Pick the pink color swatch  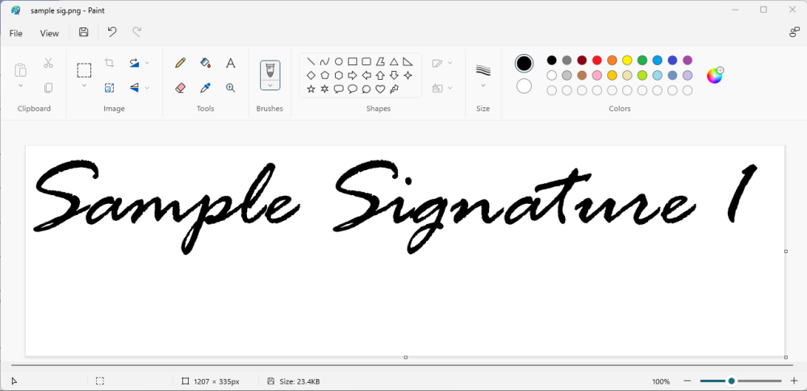click(597, 75)
